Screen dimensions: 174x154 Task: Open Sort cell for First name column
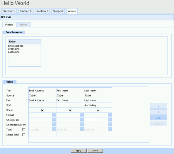pyautogui.click(x=70, y=105)
